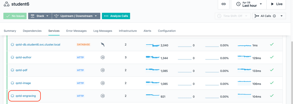The height and width of the screenshot is (104, 293).
Task: Click the clock icon in time picker
Action: coord(238,4)
